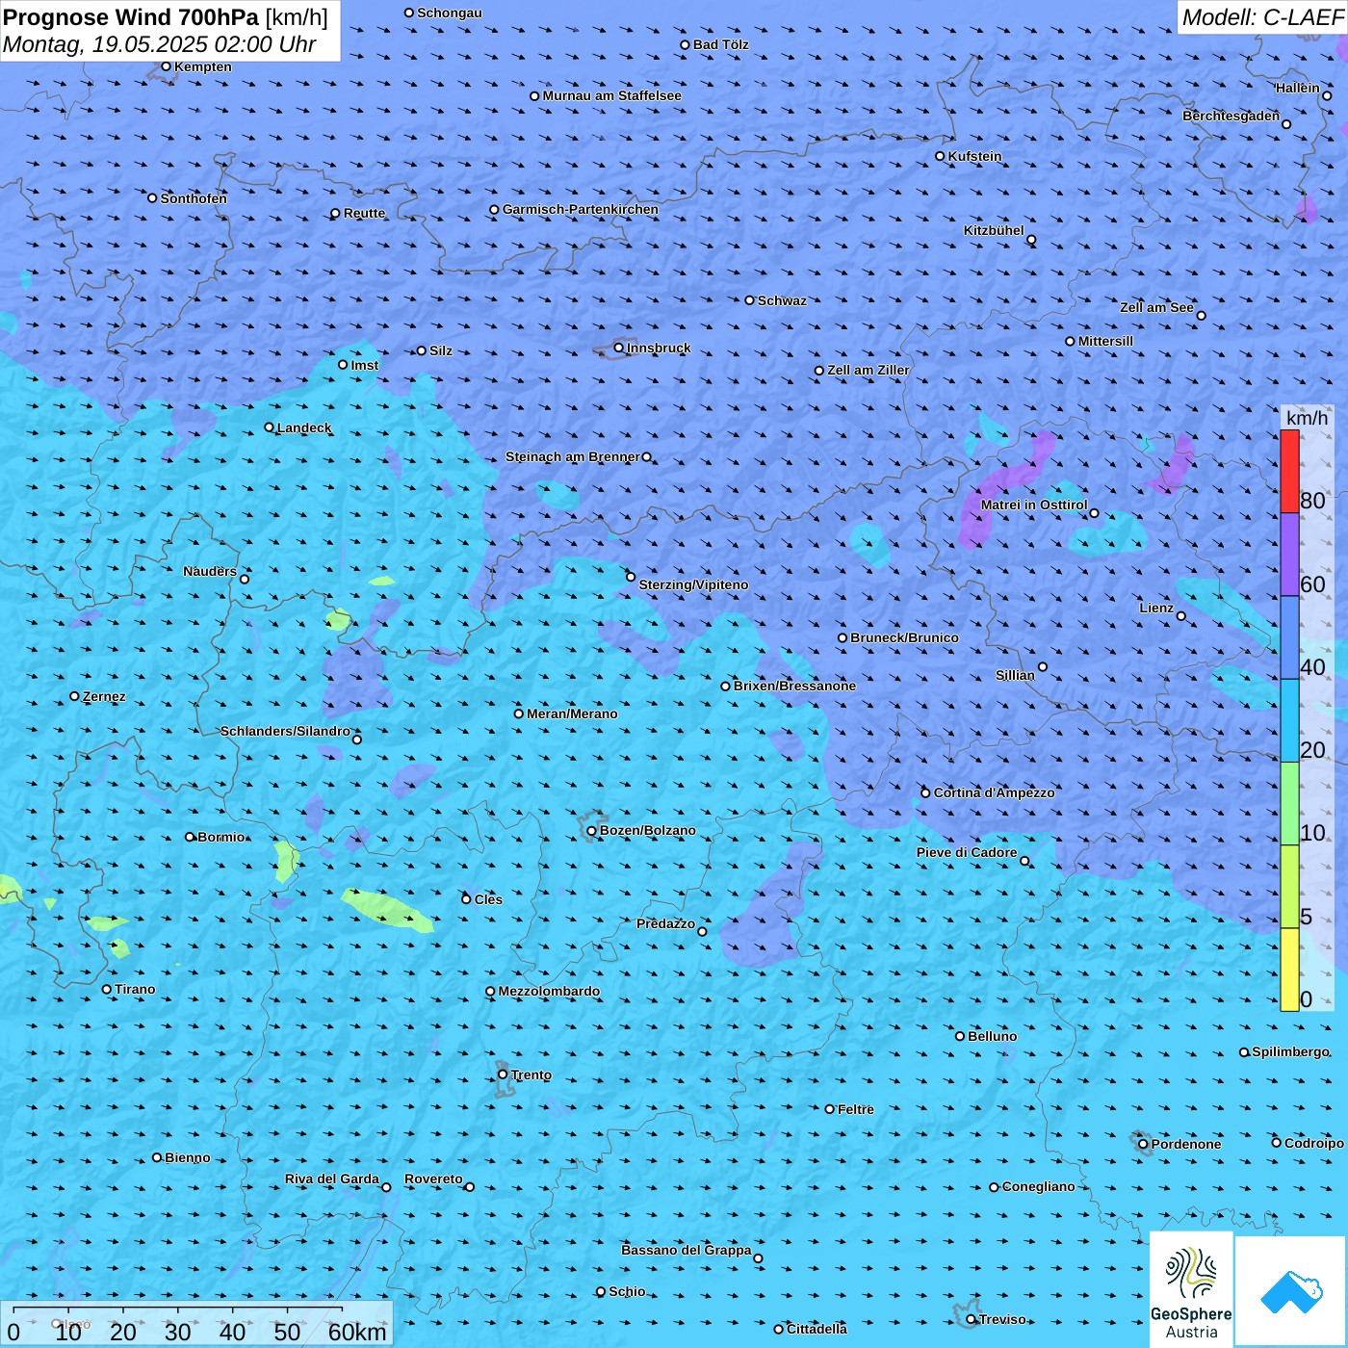This screenshot has width=1348, height=1348.
Task: Click the Mezzolombardo location dot
Action: tap(490, 991)
